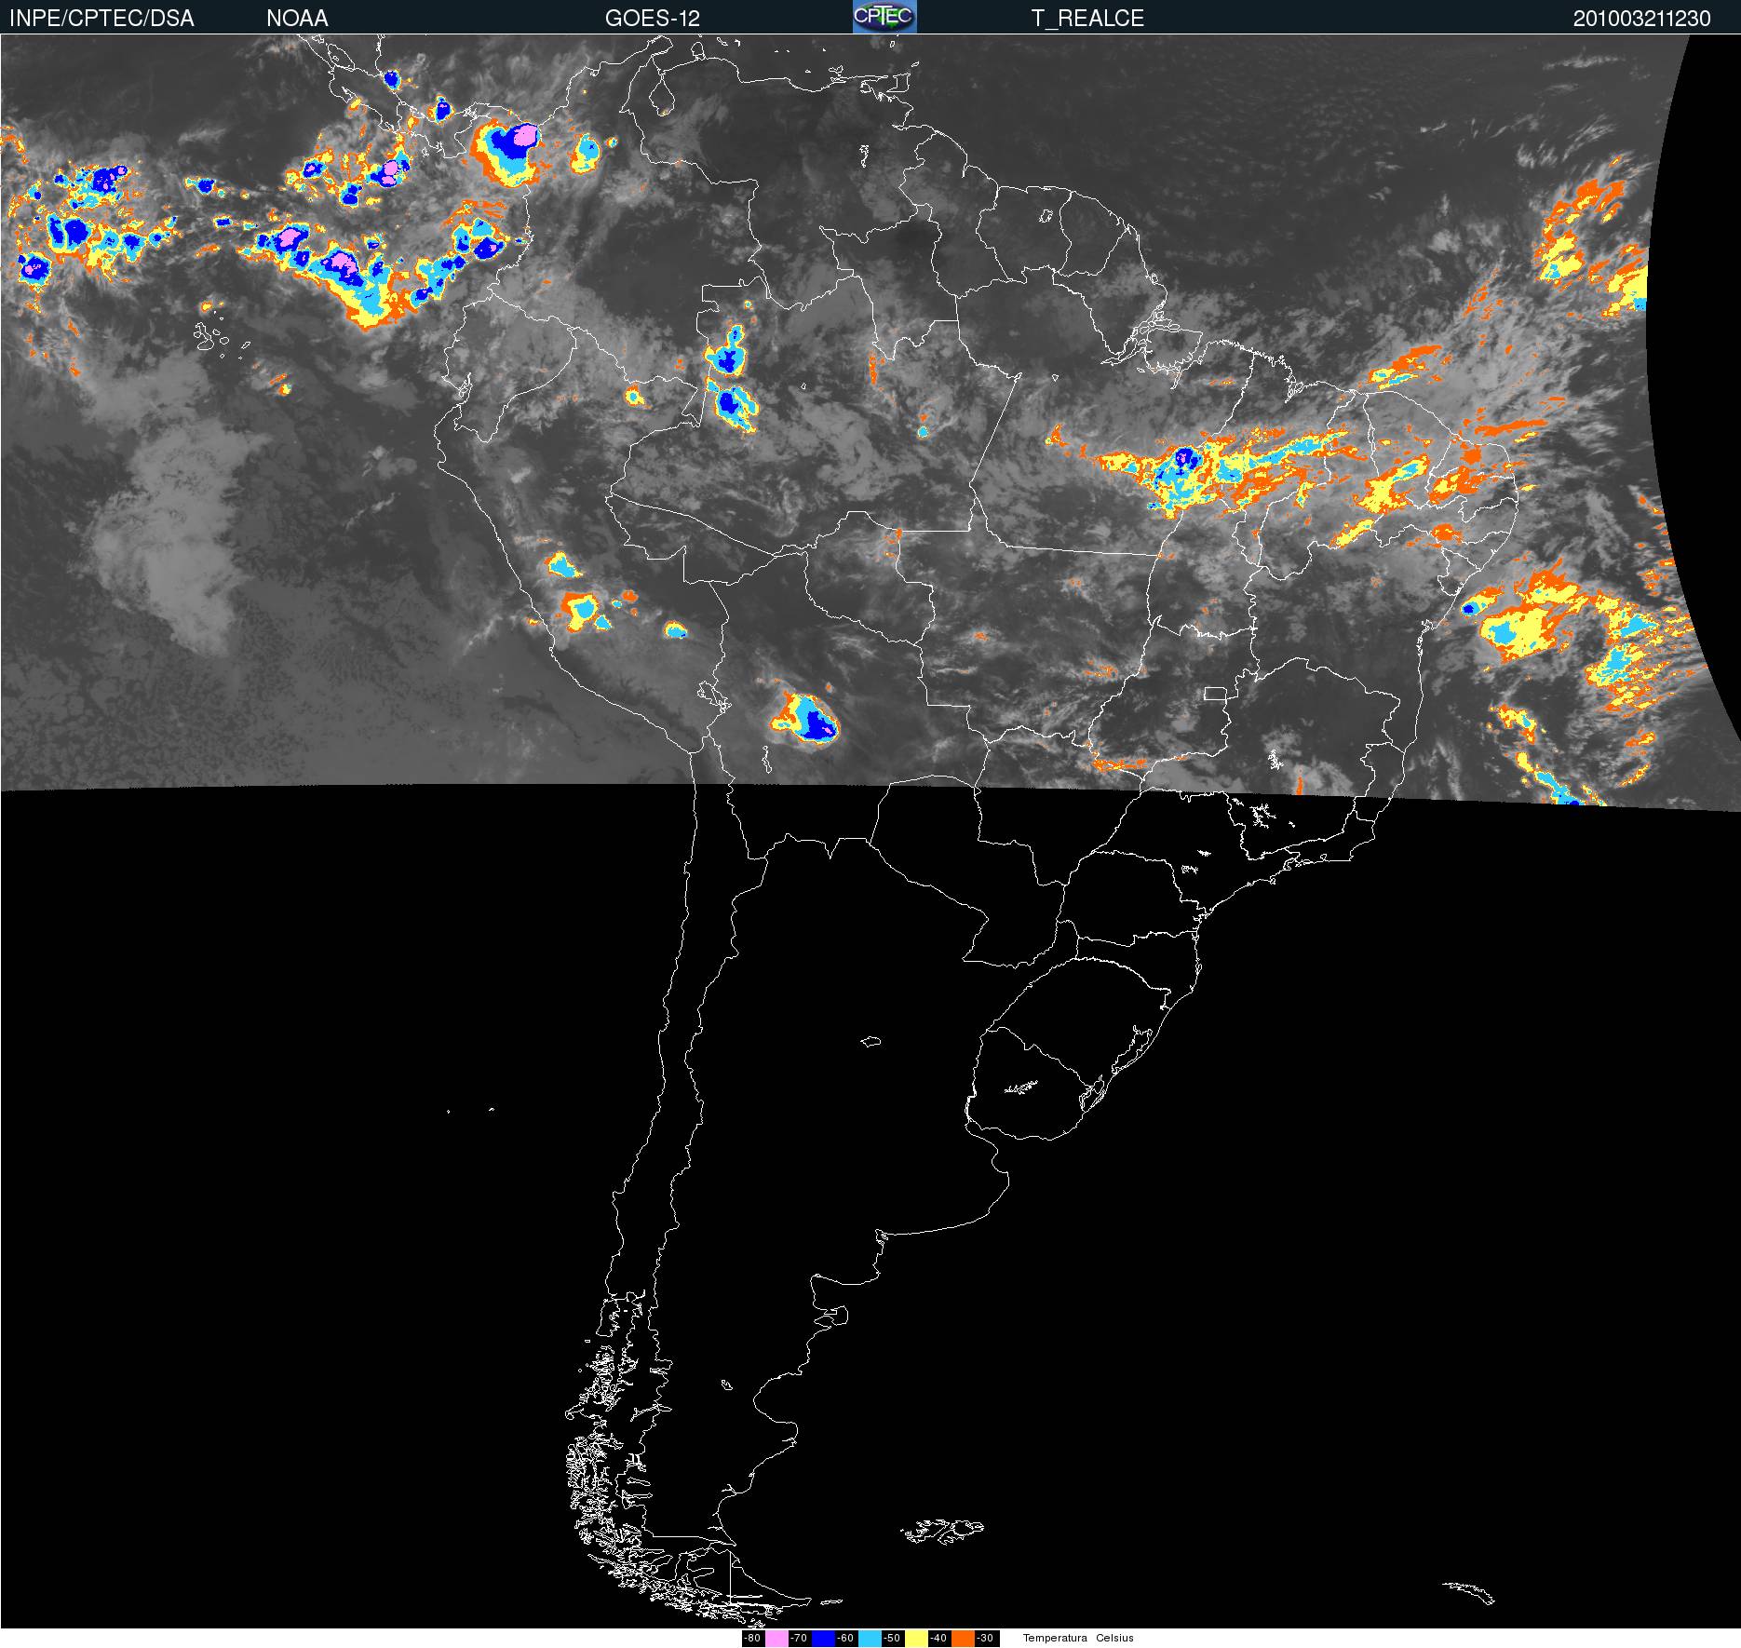
Task: Click the -70 legend label
Action: [x=799, y=1638]
